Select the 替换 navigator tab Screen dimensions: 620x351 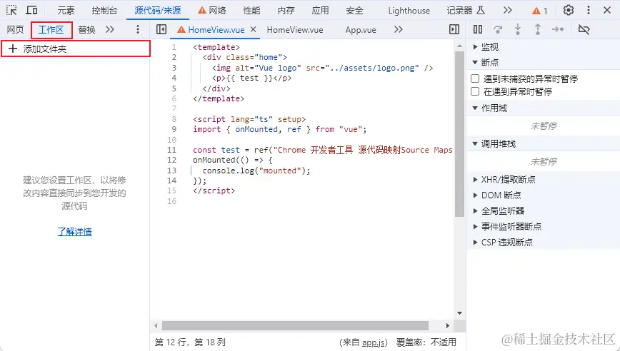pyautogui.click(x=86, y=30)
